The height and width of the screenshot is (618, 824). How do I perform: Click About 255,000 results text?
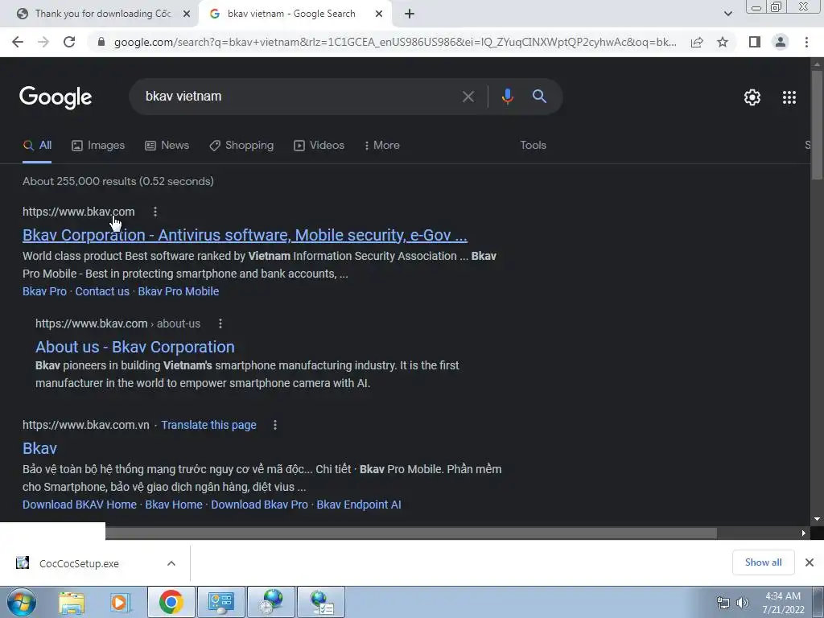[x=117, y=181]
